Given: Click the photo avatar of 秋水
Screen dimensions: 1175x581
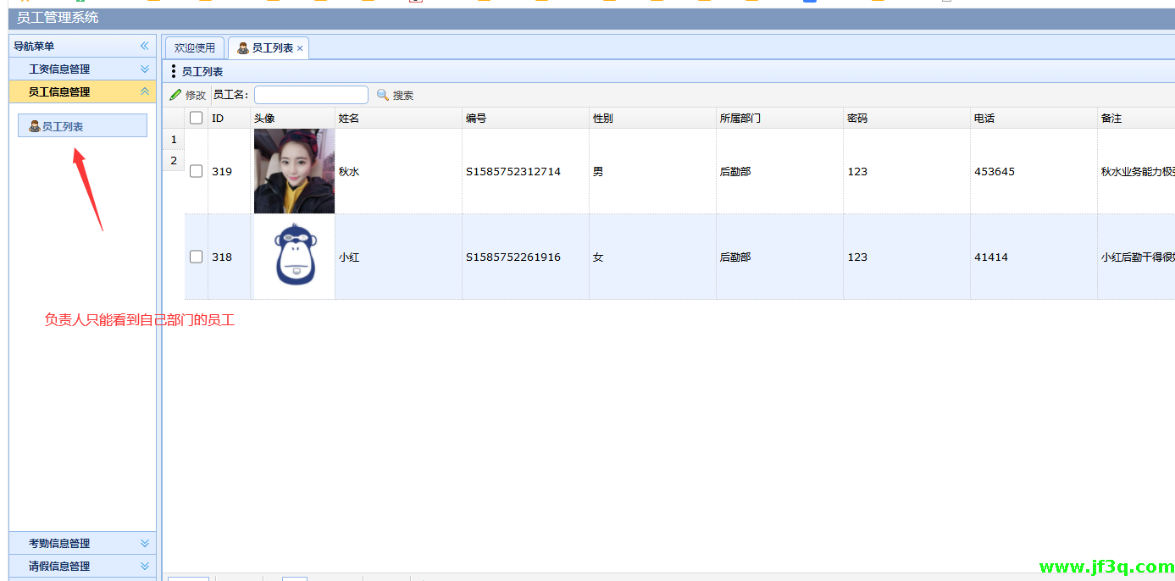Looking at the screenshot, I should [294, 171].
